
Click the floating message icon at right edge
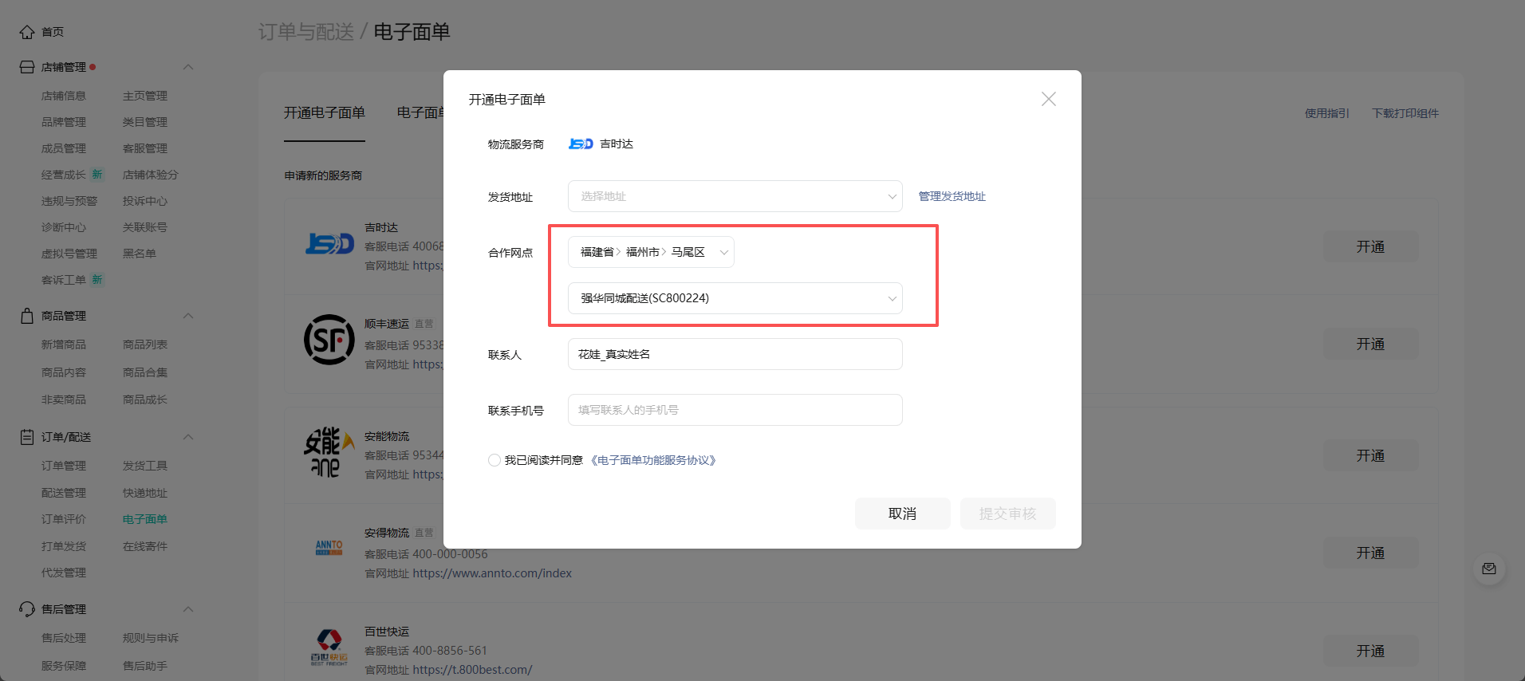(1488, 569)
